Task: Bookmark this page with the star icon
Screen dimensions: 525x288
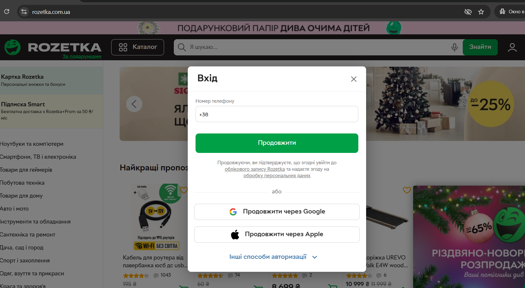Action: click(x=481, y=12)
